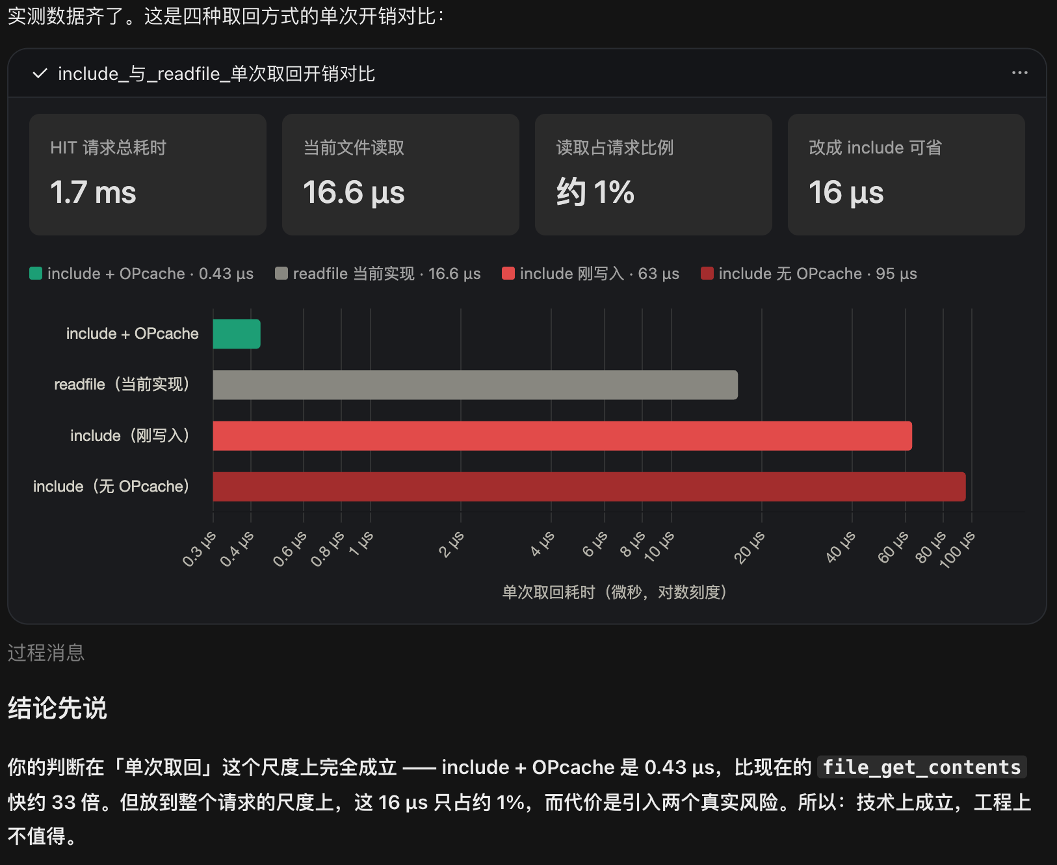Click the inline code 'file_get_contents'
Screen dimensions: 1057x865
point(922,767)
